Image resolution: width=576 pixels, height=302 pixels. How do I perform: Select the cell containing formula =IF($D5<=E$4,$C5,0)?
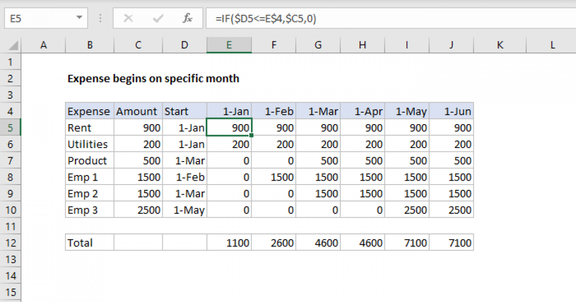(x=229, y=128)
